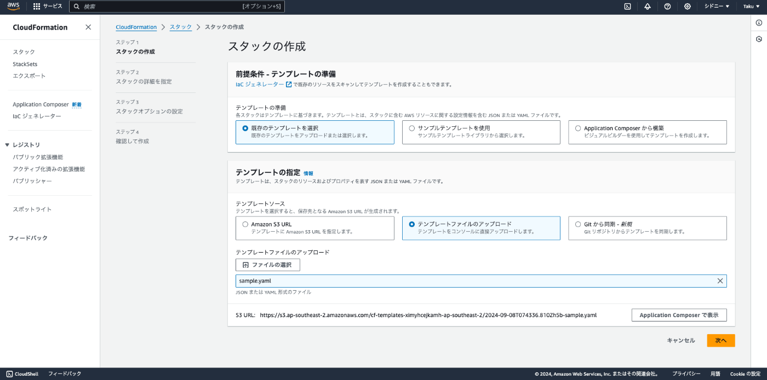Click スタックの詳細を指定 step label
Viewport: 767px width, 380px height.
click(144, 81)
